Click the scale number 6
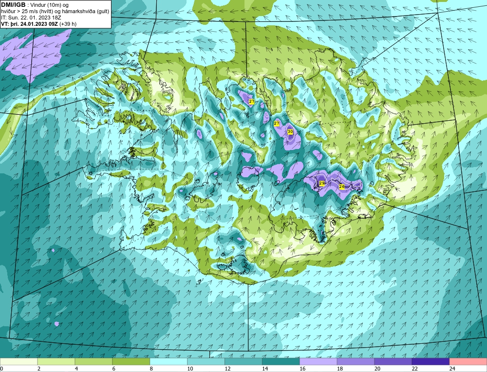Screen dimensions: 487x372 [x=113, y=369]
